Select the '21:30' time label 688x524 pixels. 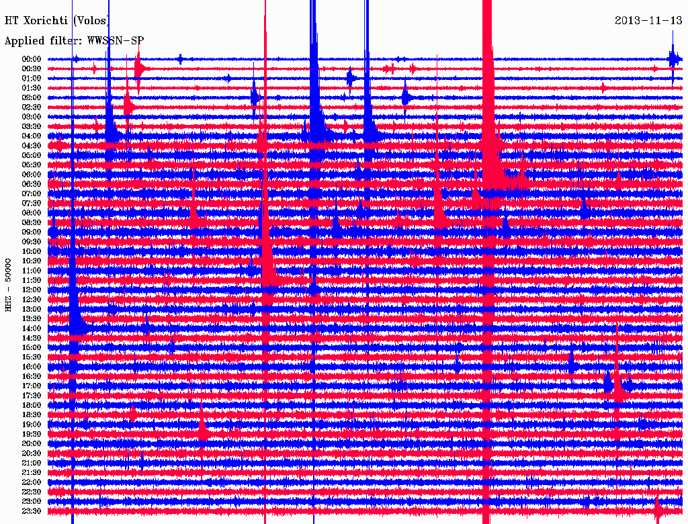32,473
